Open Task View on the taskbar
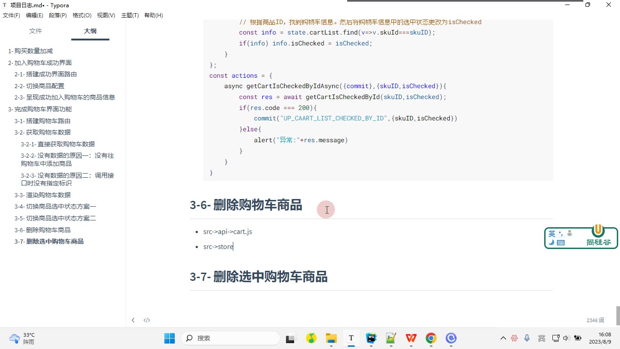Image resolution: width=620 pixels, height=349 pixels. coord(290,338)
